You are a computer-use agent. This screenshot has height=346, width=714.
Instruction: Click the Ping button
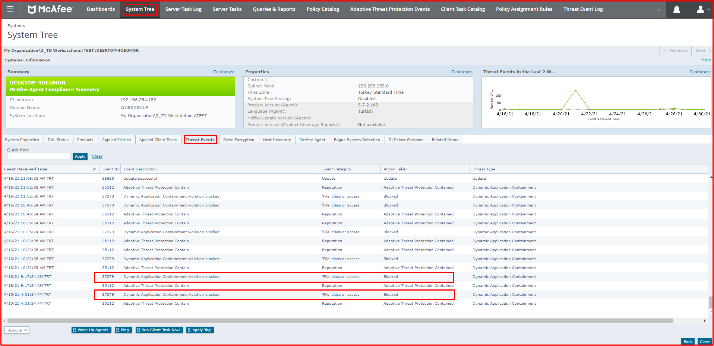[x=123, y=330]
